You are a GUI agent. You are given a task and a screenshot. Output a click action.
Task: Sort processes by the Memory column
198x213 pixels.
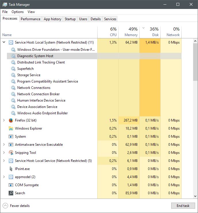pyautogui.click(x=129, y=32)
